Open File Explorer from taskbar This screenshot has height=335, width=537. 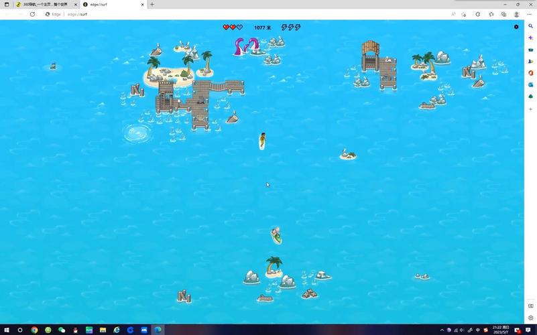click(103, 330)
